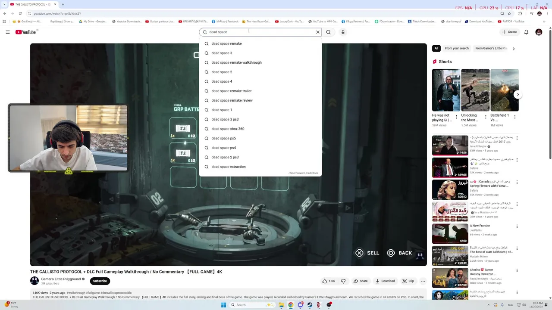
Task: Go to the YouTube home logo
Action: [25, 32]
